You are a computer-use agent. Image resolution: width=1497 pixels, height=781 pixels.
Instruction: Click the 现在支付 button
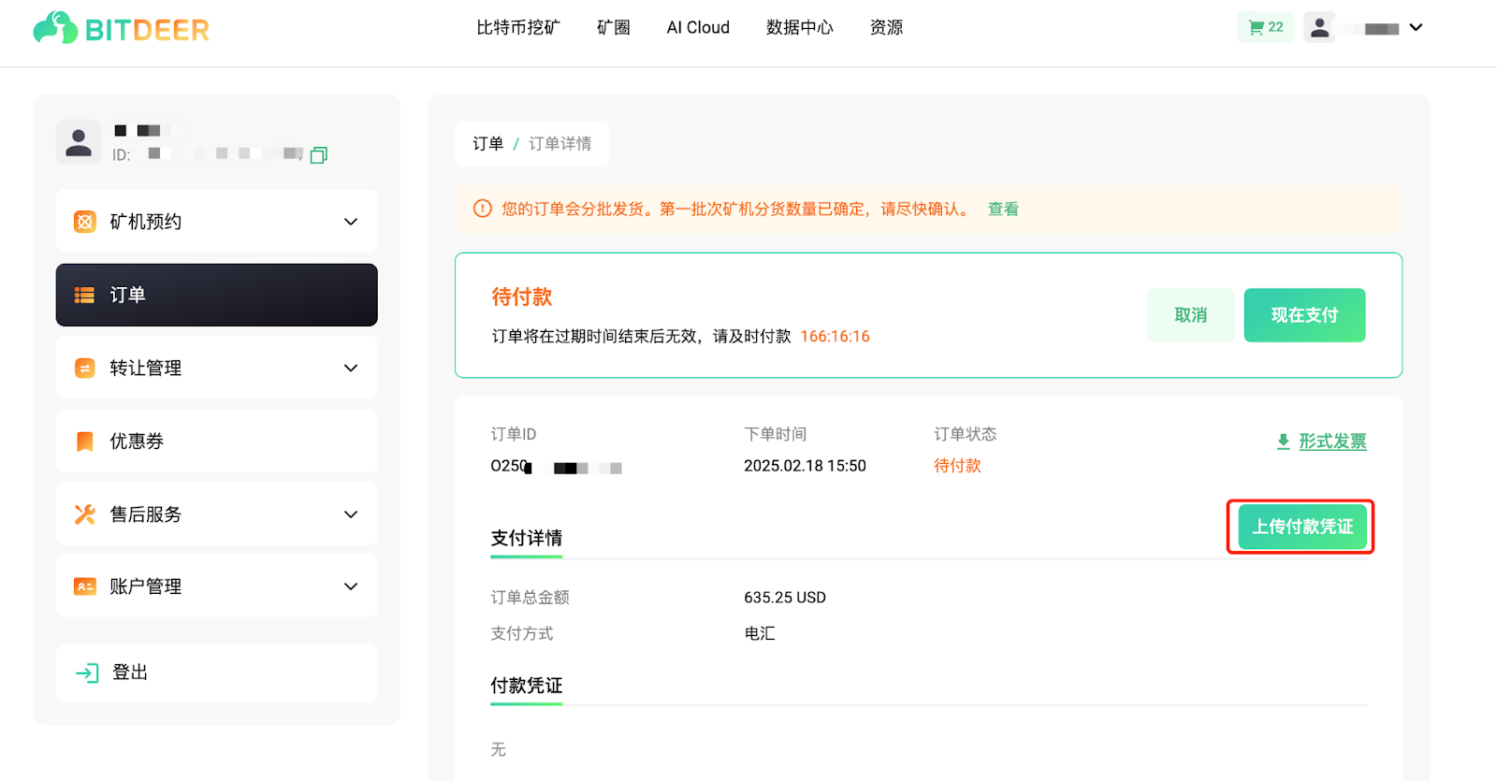tap(1304, 315)
